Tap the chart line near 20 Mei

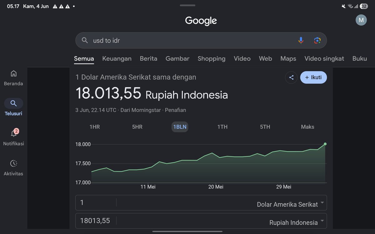point(216,155)
